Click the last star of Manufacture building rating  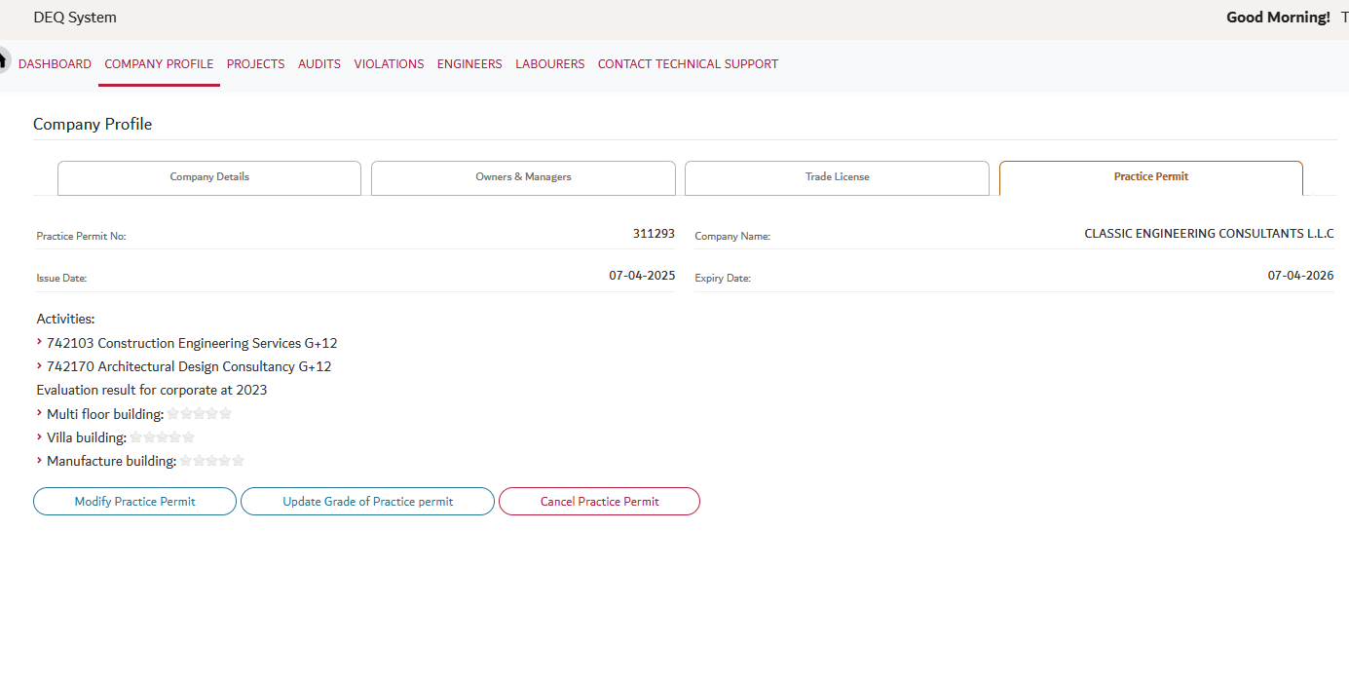[238, 461]
